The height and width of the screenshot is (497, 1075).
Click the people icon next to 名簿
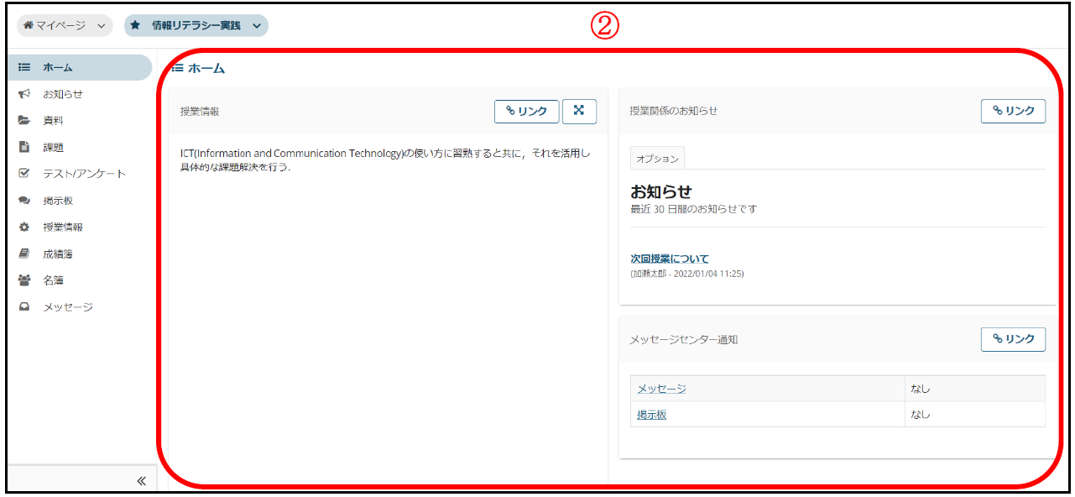coord(24,280)
